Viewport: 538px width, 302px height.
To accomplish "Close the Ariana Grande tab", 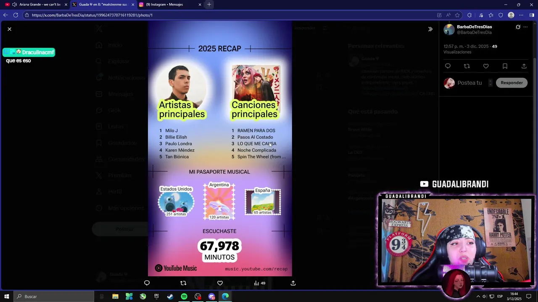I will (66, 5).
